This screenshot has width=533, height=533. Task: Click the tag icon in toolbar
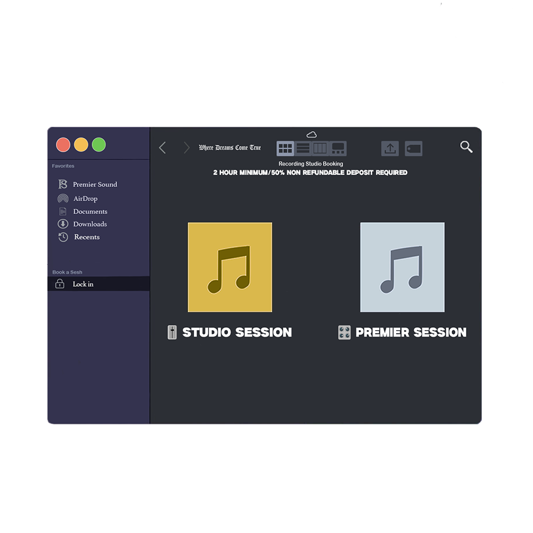click(x=414, y=149)
